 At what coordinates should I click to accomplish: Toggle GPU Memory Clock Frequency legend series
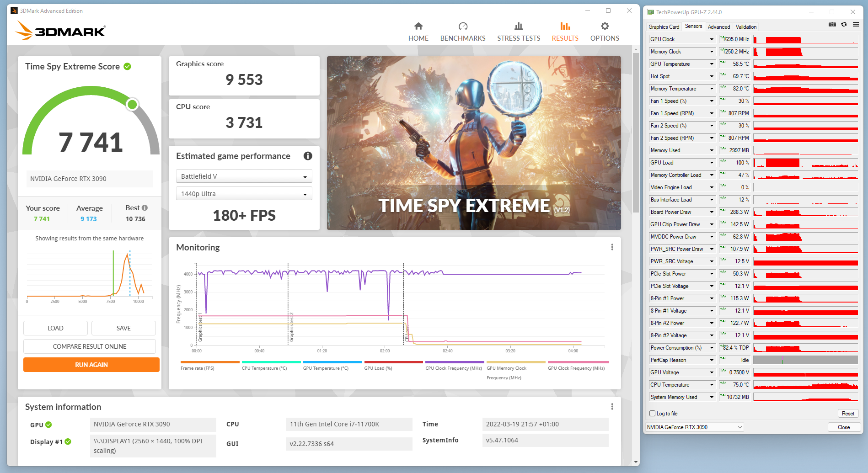516,370
